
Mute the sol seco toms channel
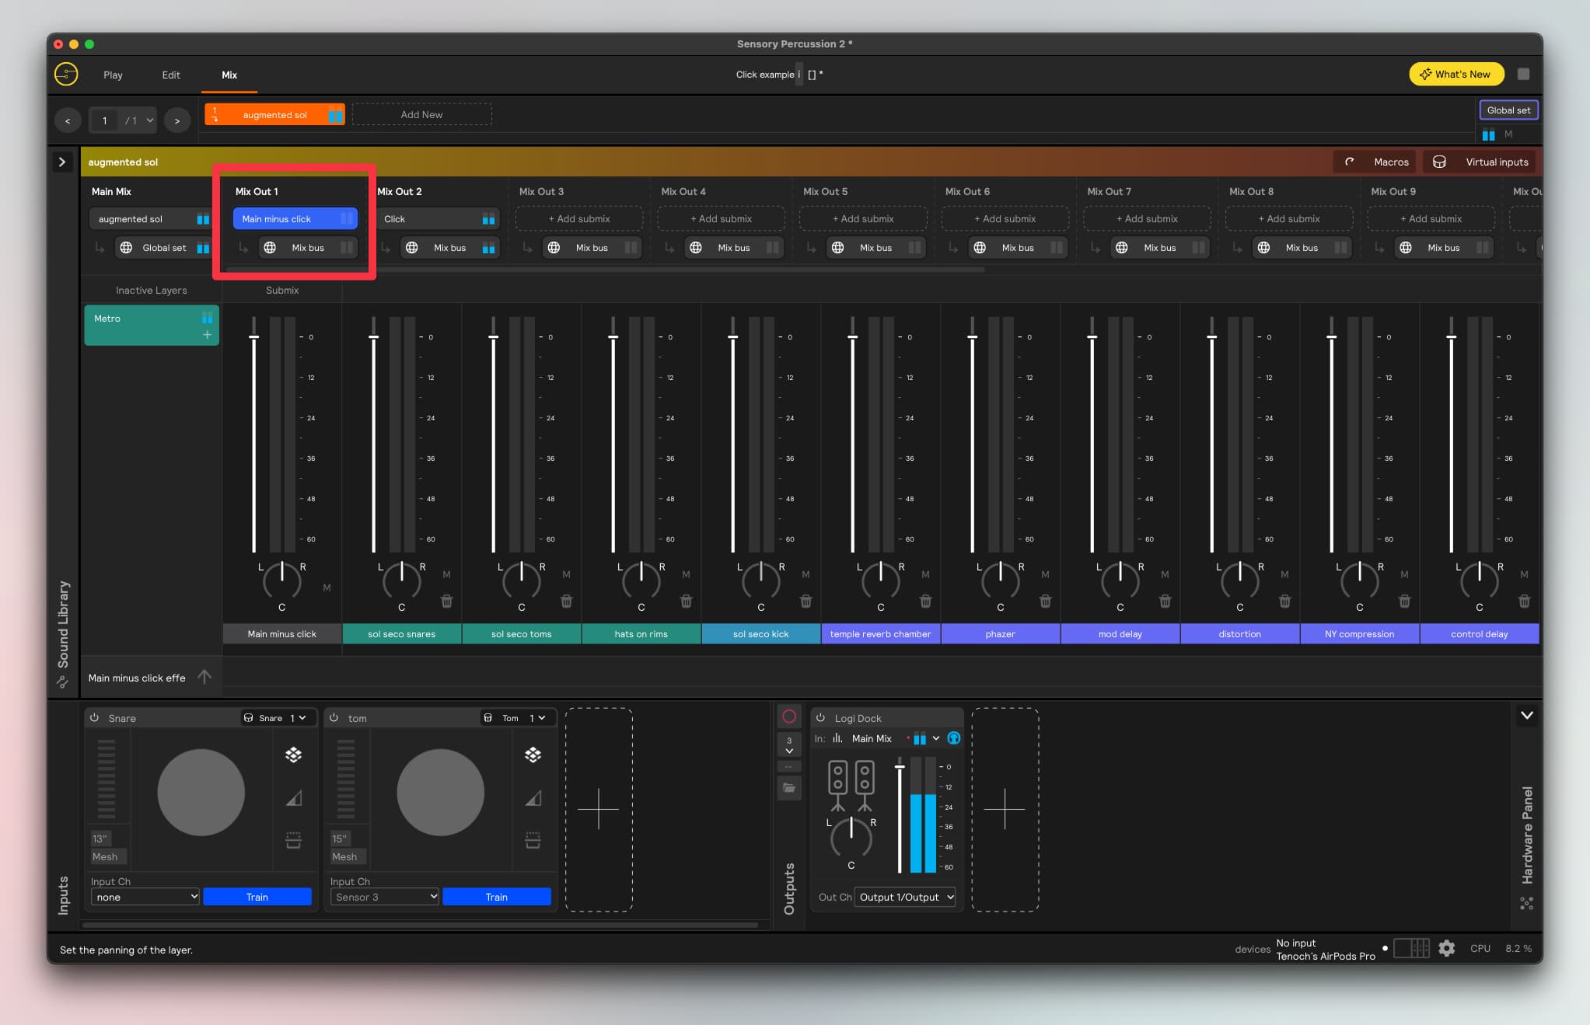566,575
